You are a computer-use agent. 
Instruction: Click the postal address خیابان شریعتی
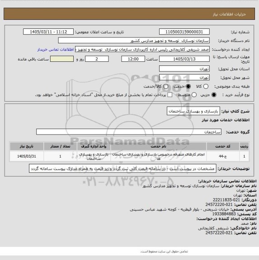[x=179, y=209]
